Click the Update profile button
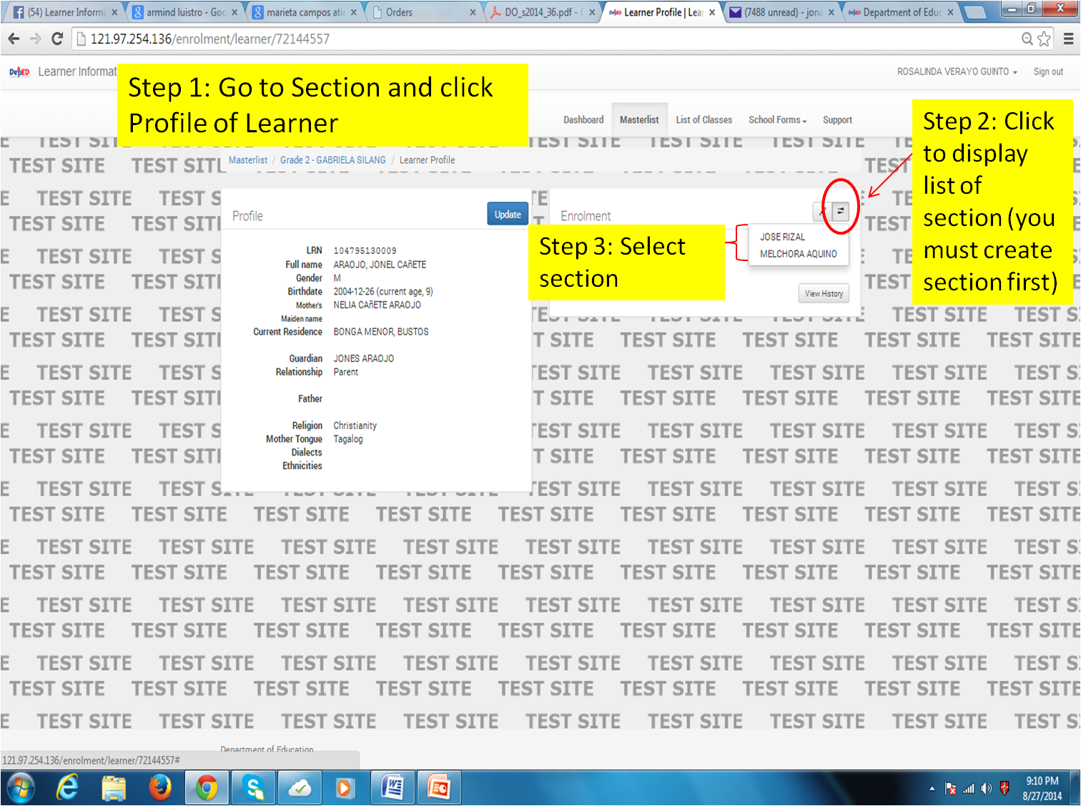The width and height of the screenshot is (1081, 806). [508, 214]
